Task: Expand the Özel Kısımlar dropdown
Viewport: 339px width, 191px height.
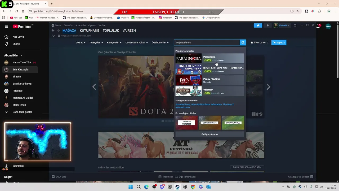Action: [160, 42]
